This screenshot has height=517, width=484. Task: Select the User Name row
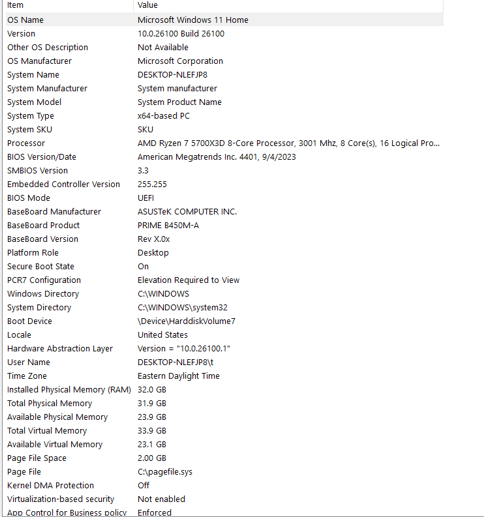coord(224,362)
